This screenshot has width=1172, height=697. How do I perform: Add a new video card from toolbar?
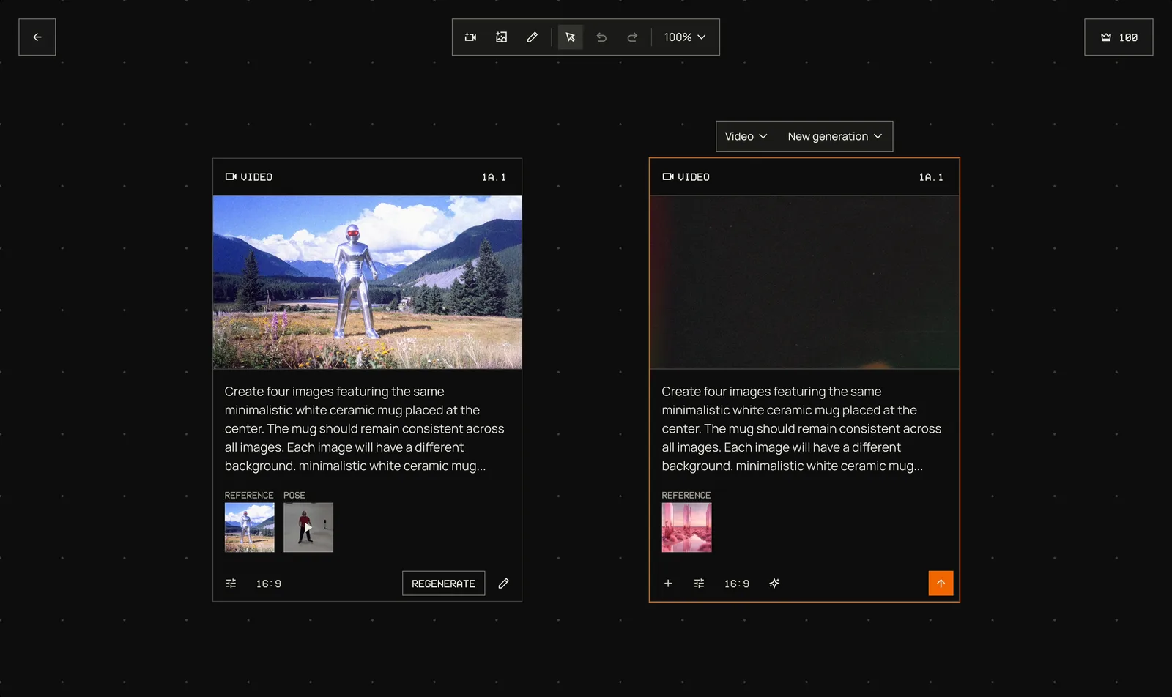pyautogui.click(x=470, y=37)
